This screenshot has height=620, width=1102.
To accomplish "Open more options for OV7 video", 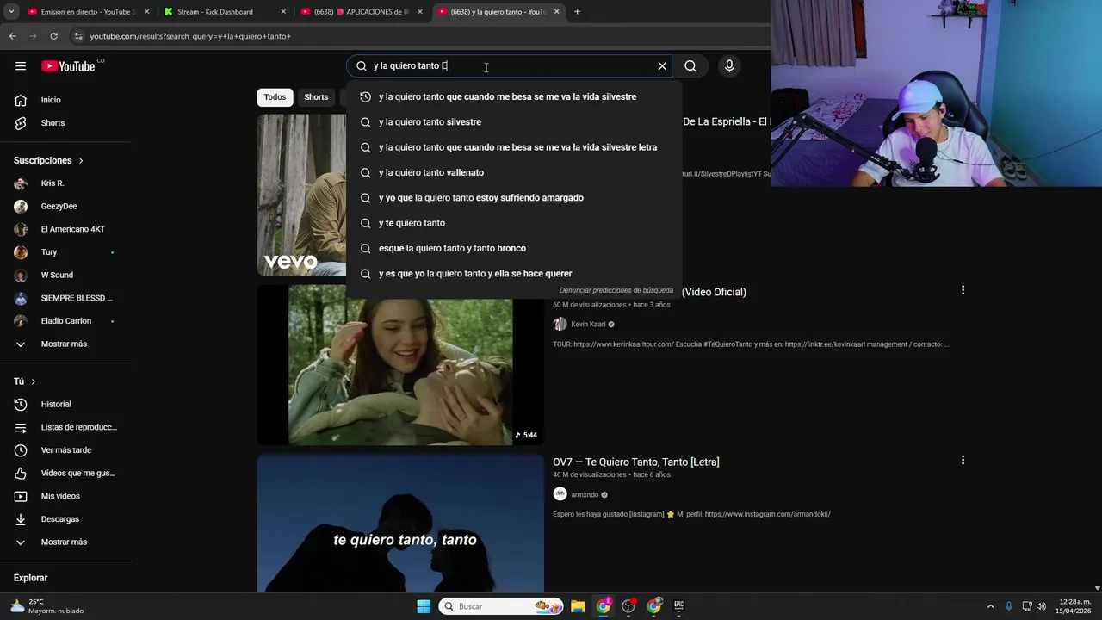I will pyautogui.click(x=963, y=461).
